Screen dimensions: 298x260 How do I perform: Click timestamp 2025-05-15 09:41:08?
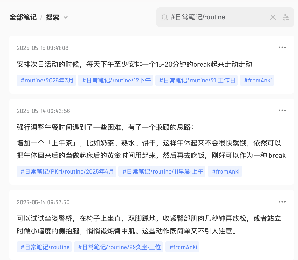42,48
